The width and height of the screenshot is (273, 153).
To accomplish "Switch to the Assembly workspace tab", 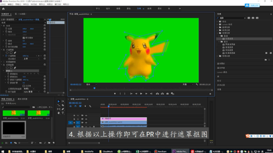I will tap(108, 9).
